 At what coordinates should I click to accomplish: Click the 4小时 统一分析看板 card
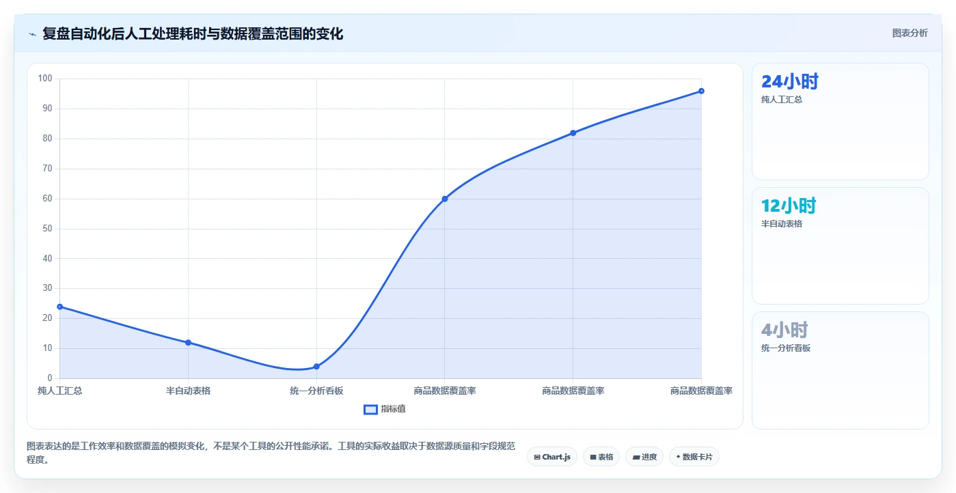[840, 370]
